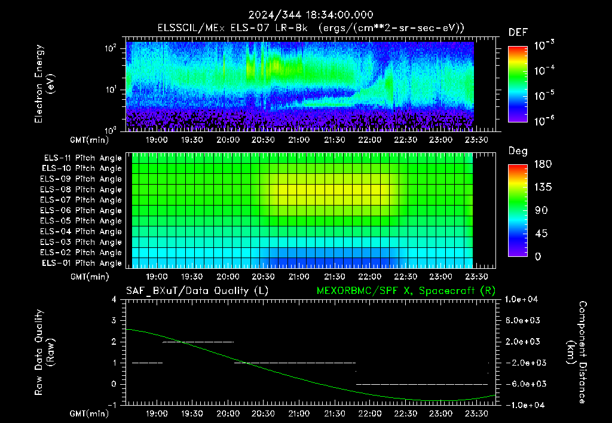Click the 22:00 tick under pitch angle panel
This screenshot has width=612, height=423.
coord(369,277)
